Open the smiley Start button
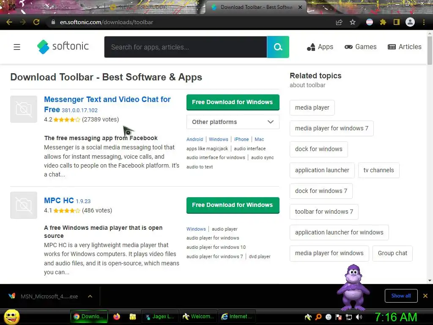433x325 pixels. 12,317
